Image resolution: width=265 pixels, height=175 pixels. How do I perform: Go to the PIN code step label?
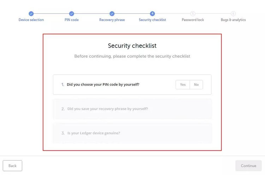71,20
